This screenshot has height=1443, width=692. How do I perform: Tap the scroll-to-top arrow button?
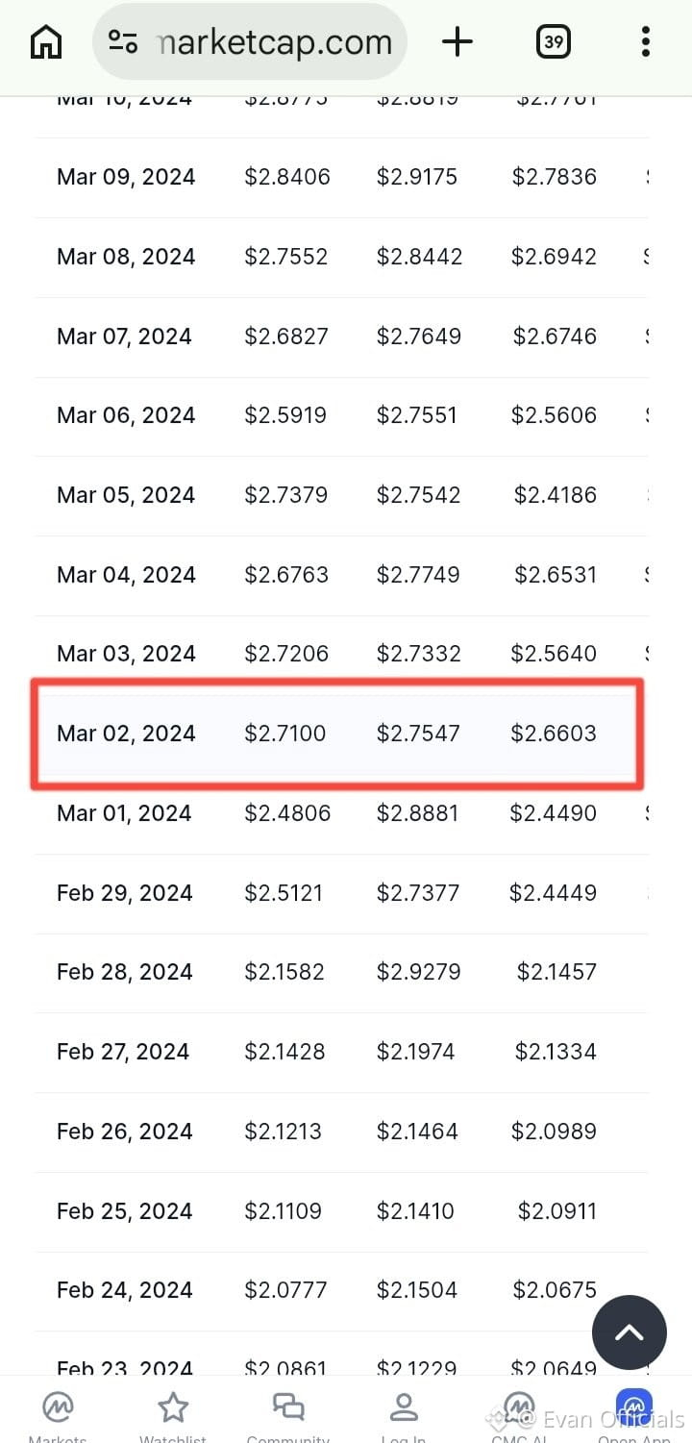[630, 1332]
